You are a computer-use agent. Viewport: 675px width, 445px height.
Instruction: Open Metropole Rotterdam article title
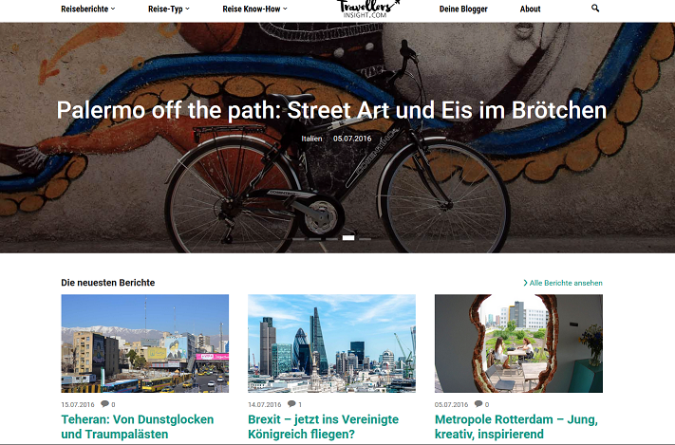tap(516, 426)
